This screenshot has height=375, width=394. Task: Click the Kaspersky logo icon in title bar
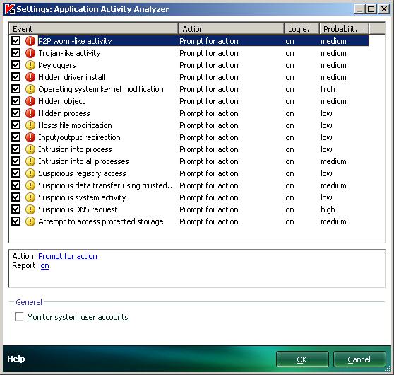point(10,9)
